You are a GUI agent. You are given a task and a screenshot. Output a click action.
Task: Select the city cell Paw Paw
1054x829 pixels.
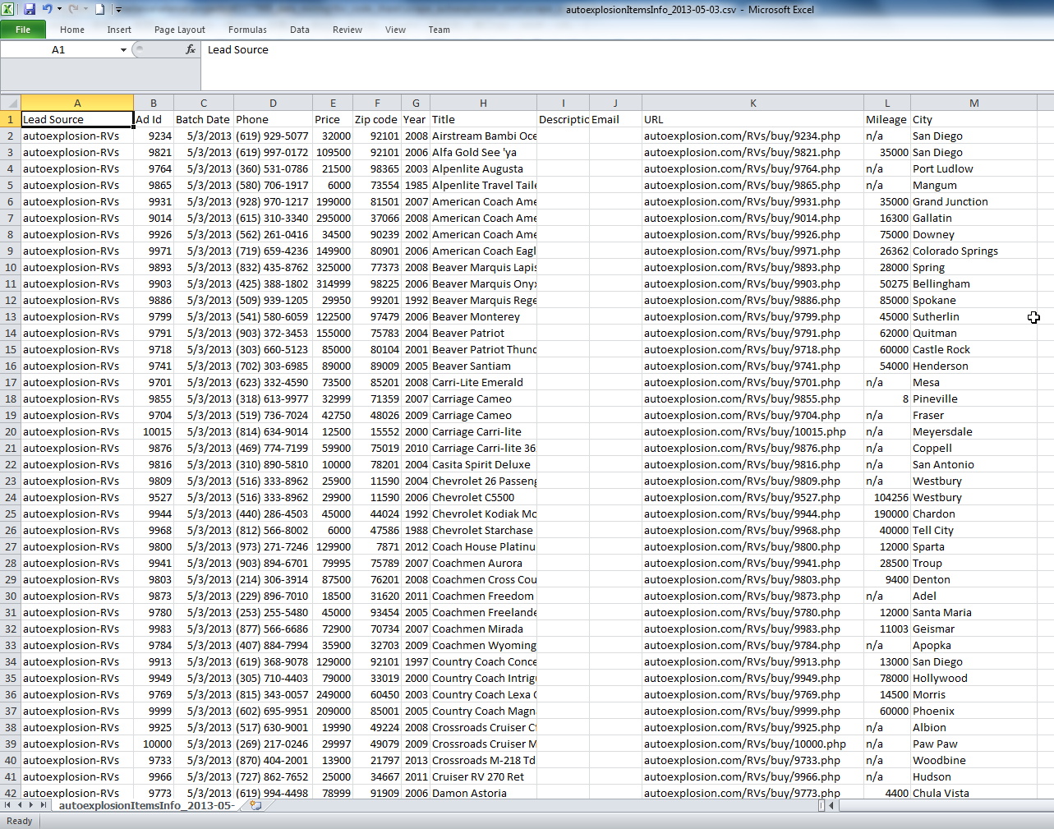(x=973, y=744)
